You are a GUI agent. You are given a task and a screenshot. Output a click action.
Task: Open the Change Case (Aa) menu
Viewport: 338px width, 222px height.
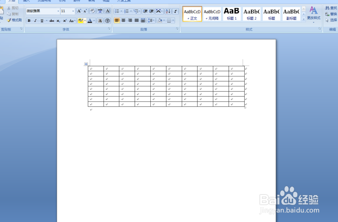coord(72,21)
